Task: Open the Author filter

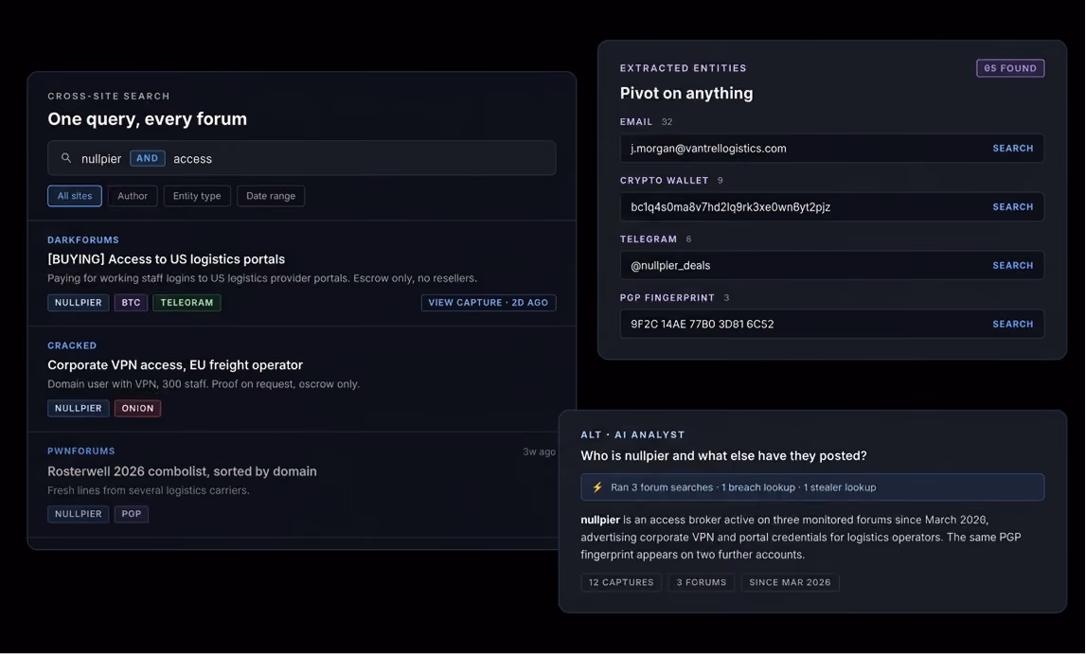Action: 133,196
